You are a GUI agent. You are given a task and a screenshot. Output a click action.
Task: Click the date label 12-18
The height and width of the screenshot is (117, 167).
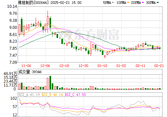click(x=64, y=66)
